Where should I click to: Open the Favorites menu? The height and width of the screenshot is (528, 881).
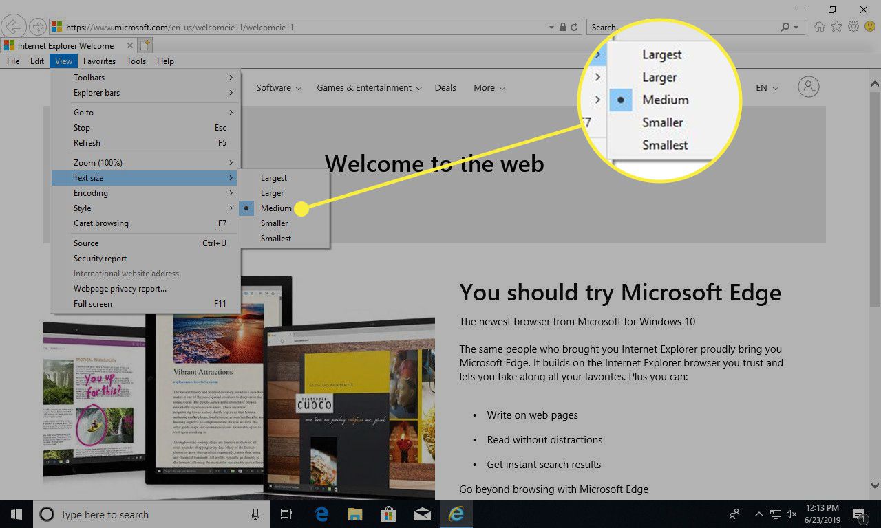pos(99,61)
